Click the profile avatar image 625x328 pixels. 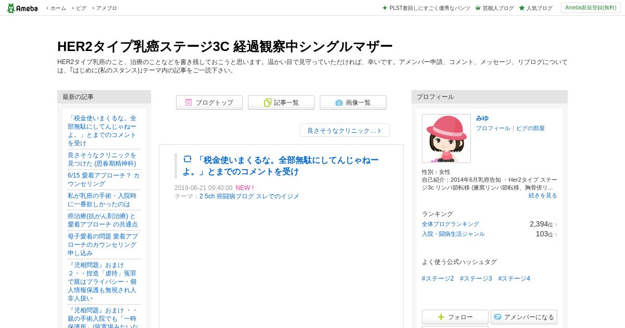click(x=446, y=138)
